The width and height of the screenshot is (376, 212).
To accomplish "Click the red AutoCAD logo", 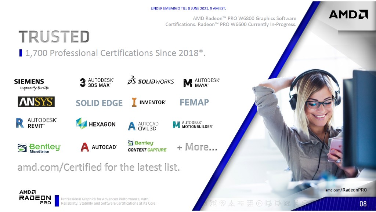I will (98, 147).
